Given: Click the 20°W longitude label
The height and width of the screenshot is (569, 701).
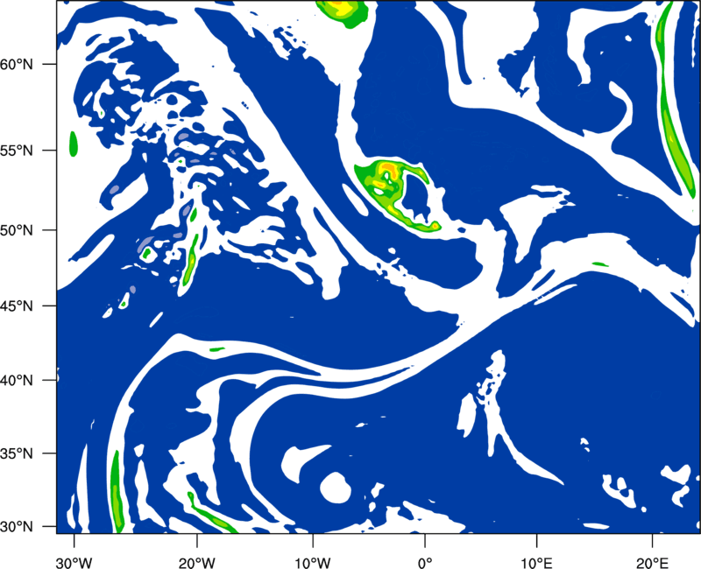Looking at the screenshot, I should pyautogui.click(x=197, y=563).
